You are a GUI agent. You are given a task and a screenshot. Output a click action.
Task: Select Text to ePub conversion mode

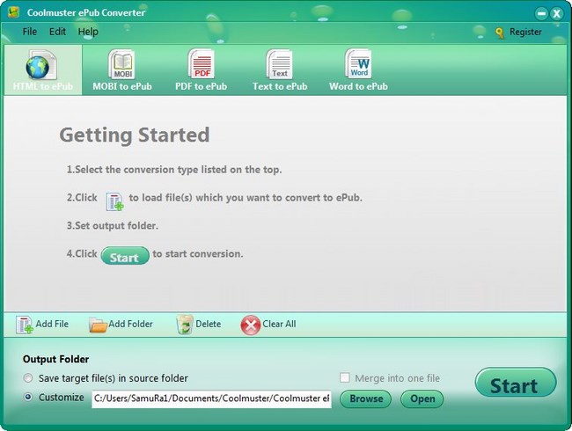point(280,70)
